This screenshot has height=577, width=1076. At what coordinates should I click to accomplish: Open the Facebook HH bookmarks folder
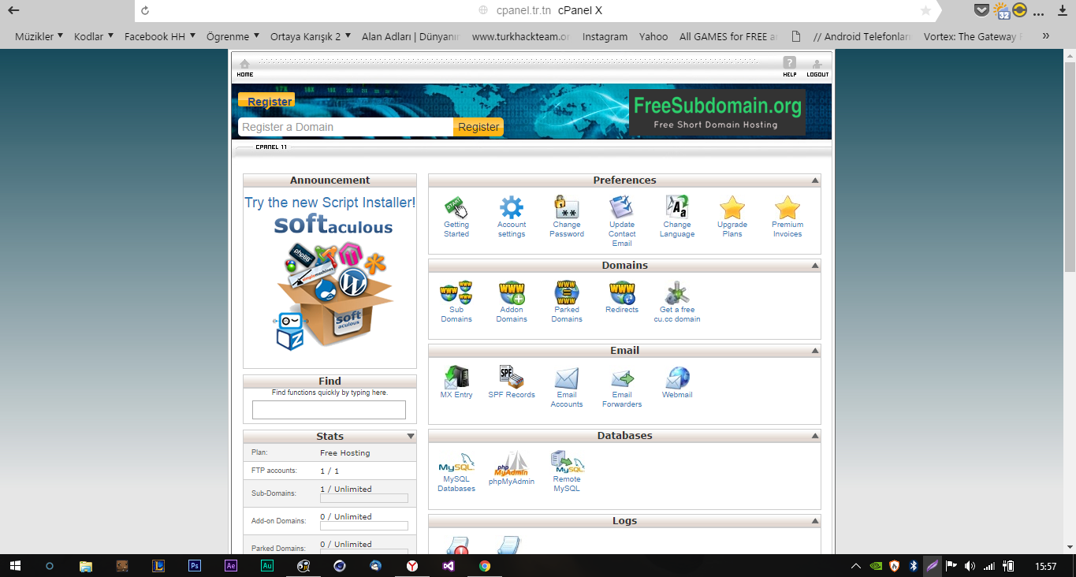tap(160, 36)
